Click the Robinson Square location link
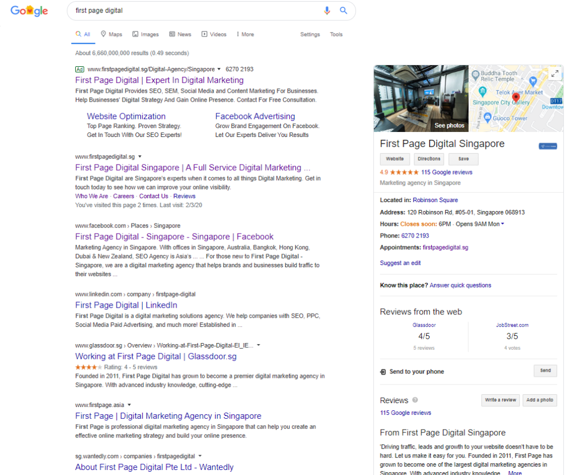 435,200
